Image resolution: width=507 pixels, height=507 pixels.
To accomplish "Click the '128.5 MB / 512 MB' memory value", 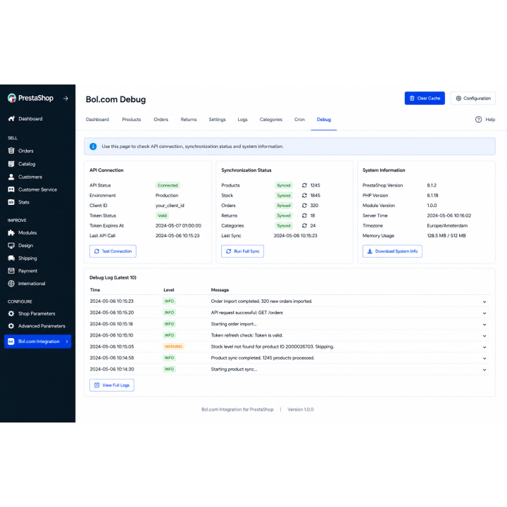I will pos(446,236).
